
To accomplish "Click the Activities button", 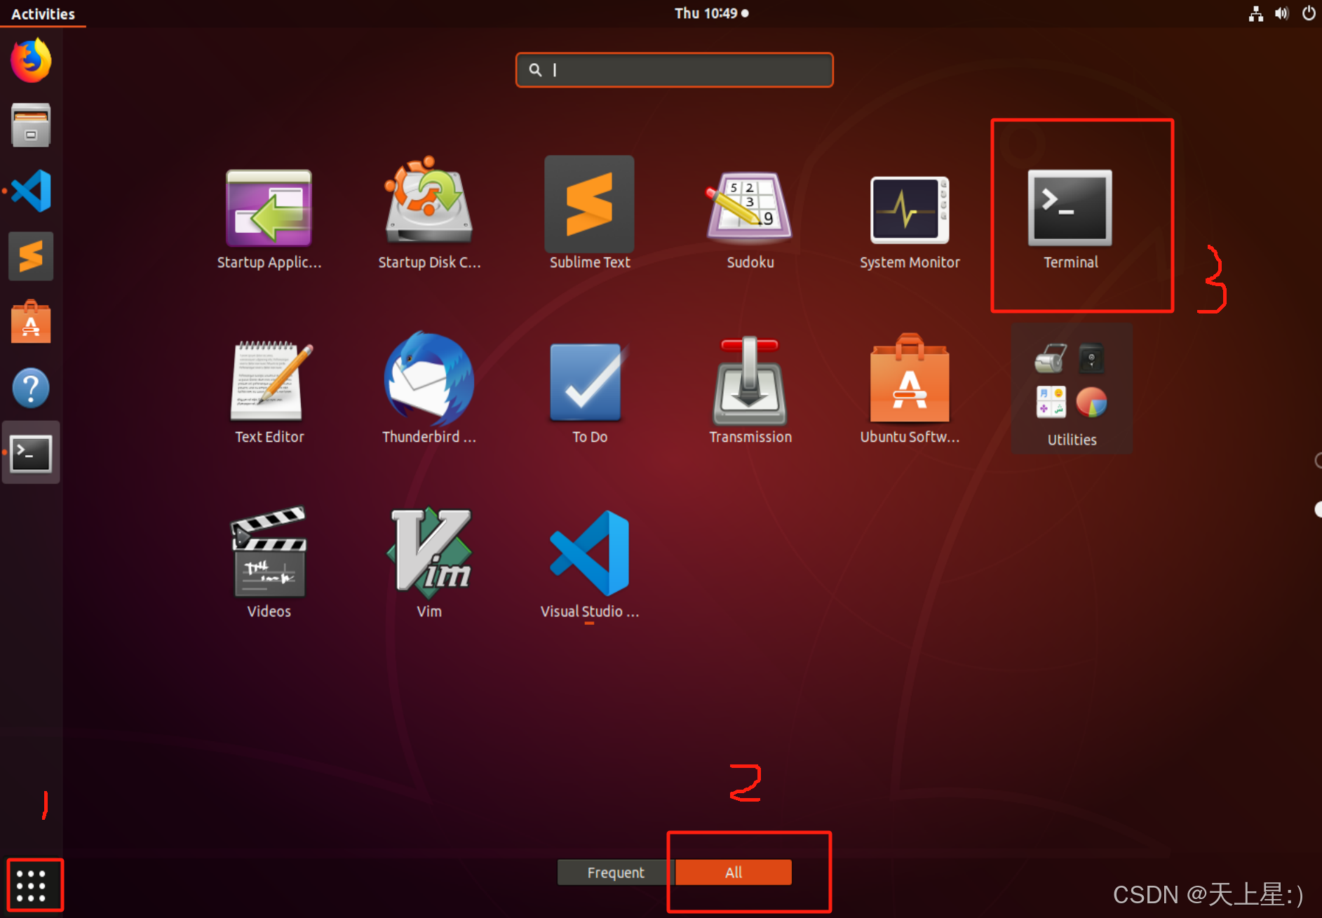I will [43, 13].
